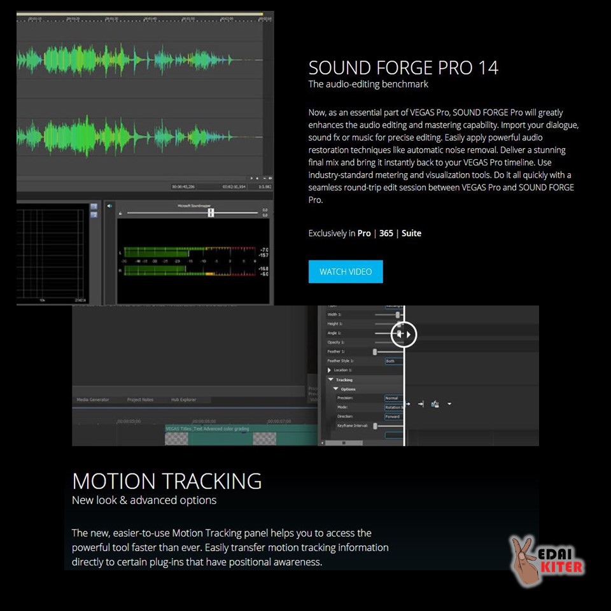611x611 pixels.
Task: Collapse the Options section
Action: click(x=335, y=389)
